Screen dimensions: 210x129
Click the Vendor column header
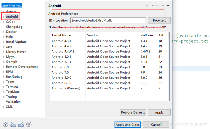(x=112, y=35)
